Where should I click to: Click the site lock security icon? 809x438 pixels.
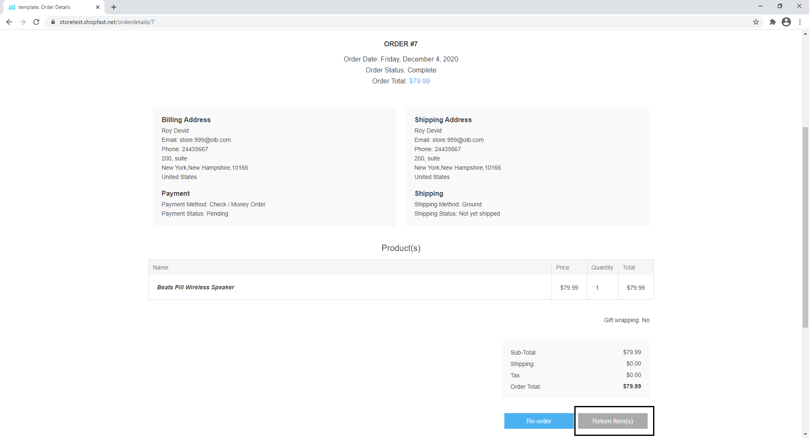click(x=53, y=22)
